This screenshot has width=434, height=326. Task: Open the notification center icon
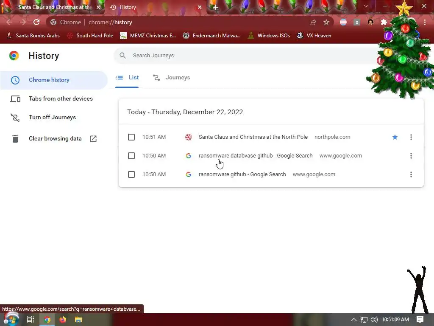[x=420, y=320]
